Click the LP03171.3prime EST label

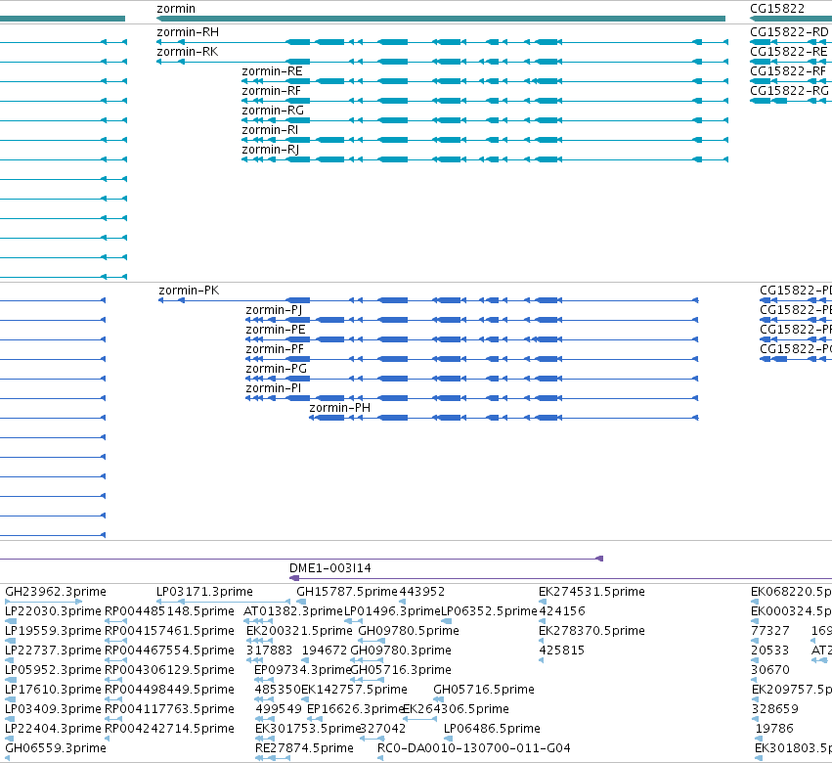coord(204,592)
